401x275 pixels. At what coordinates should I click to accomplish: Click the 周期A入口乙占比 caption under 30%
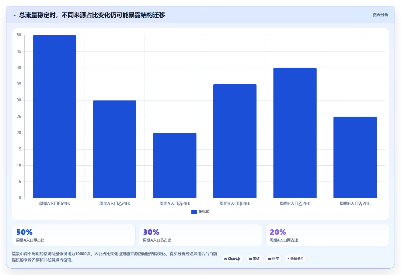pyautogui.click(x=157, y=240)
